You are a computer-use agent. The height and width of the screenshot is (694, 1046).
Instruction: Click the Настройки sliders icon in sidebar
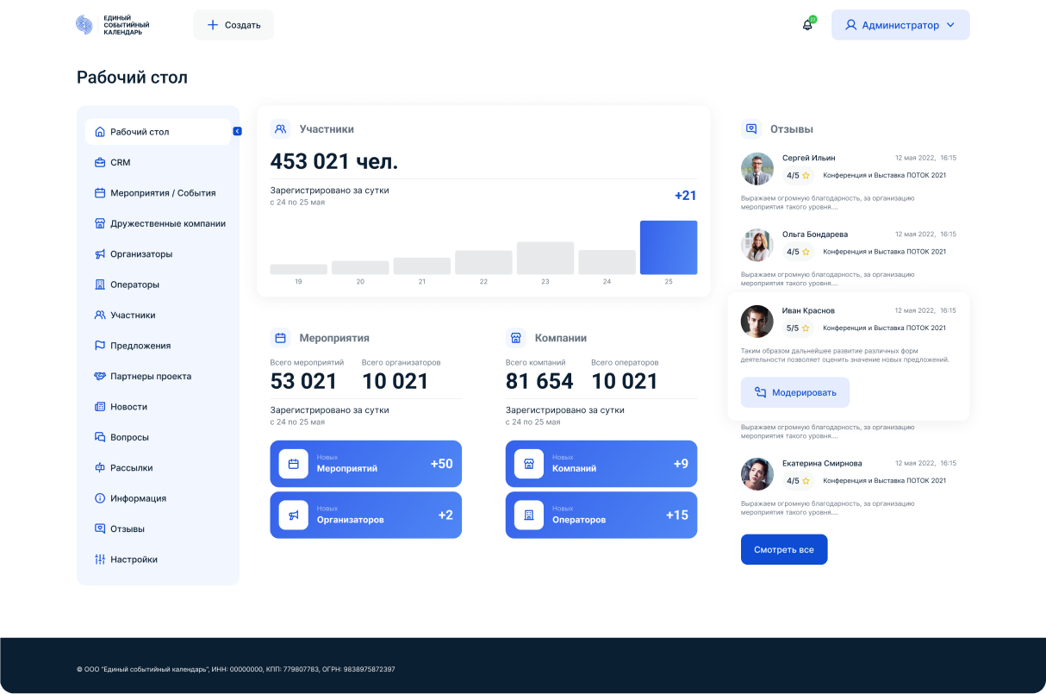pos(100,560)
